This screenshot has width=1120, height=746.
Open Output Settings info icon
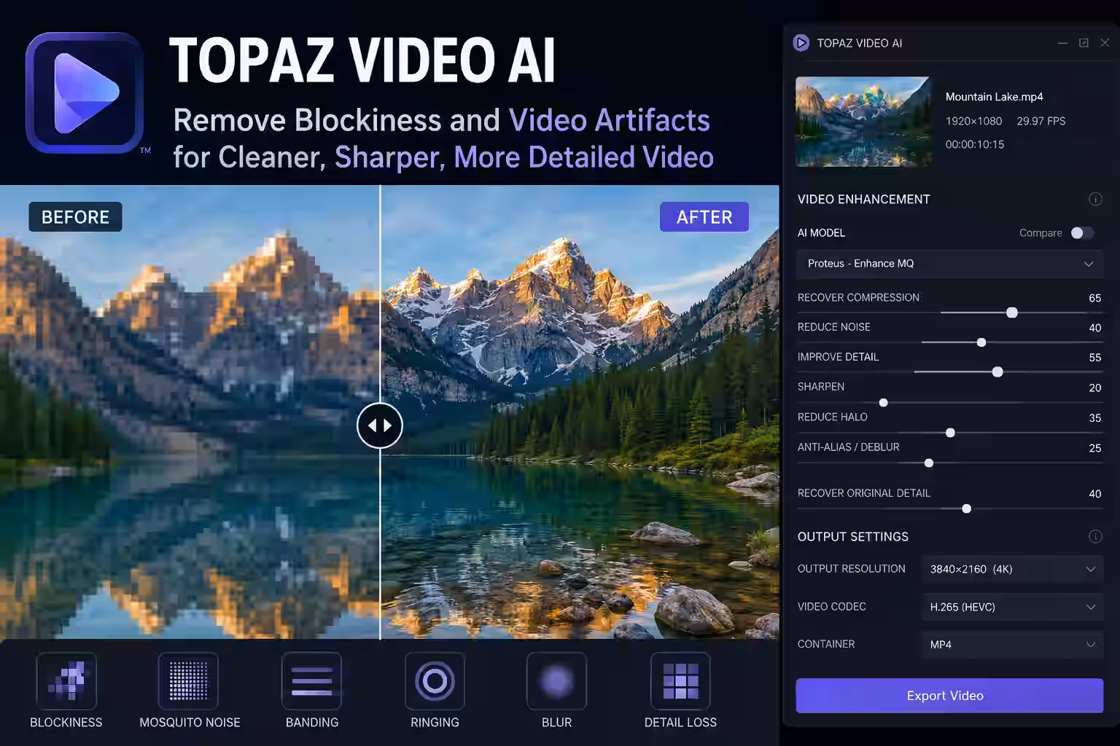[1094, 536]
